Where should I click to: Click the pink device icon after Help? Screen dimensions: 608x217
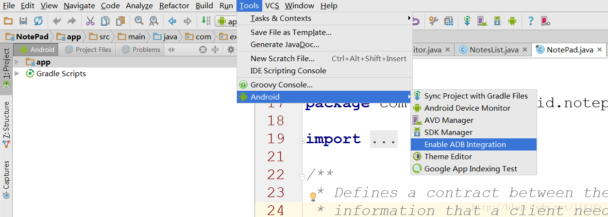[546, 21]
